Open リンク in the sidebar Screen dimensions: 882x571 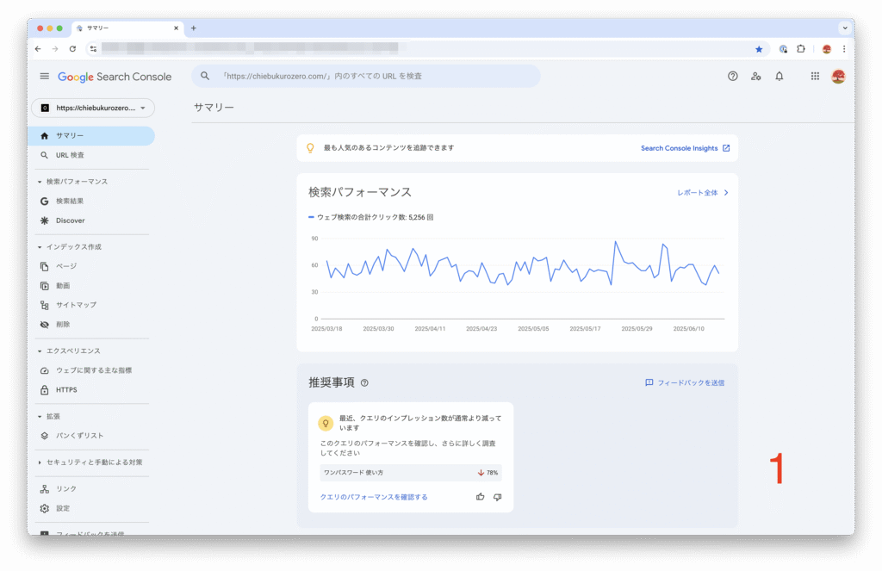pos(91,489)
